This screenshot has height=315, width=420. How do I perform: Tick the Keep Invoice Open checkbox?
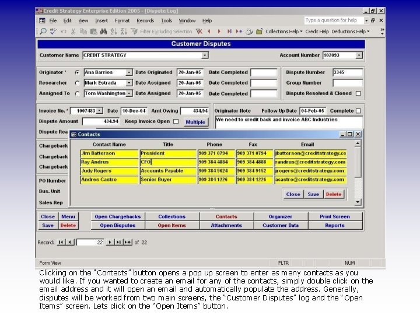point(176,121)
